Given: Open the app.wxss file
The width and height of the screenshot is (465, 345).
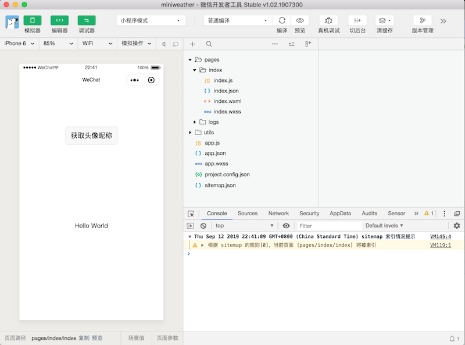Looking at the screenshot, I should pyautogui.click(x=216, y=163).
